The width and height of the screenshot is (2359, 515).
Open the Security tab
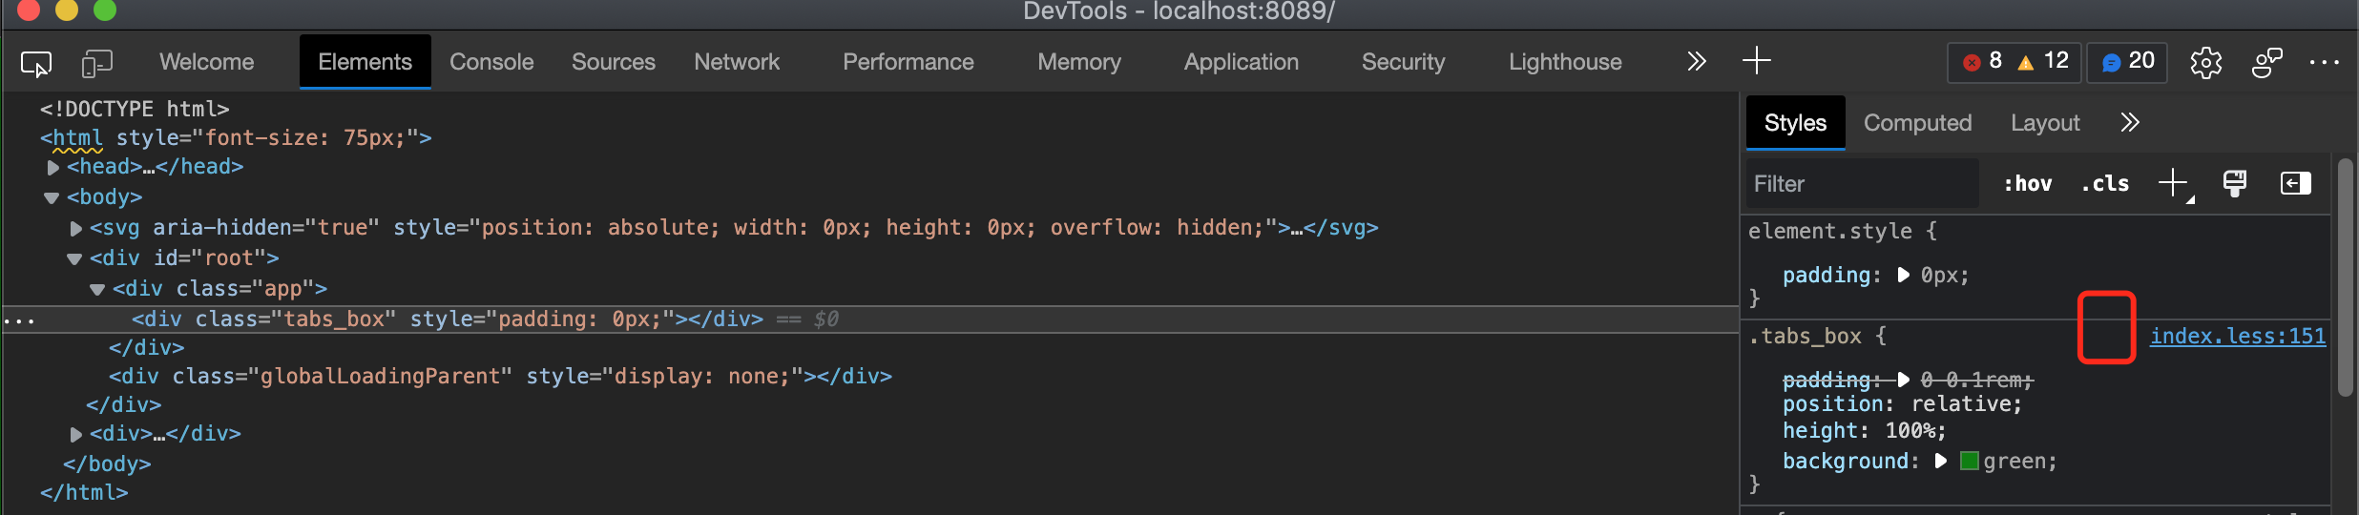(x=1403, y=62)
